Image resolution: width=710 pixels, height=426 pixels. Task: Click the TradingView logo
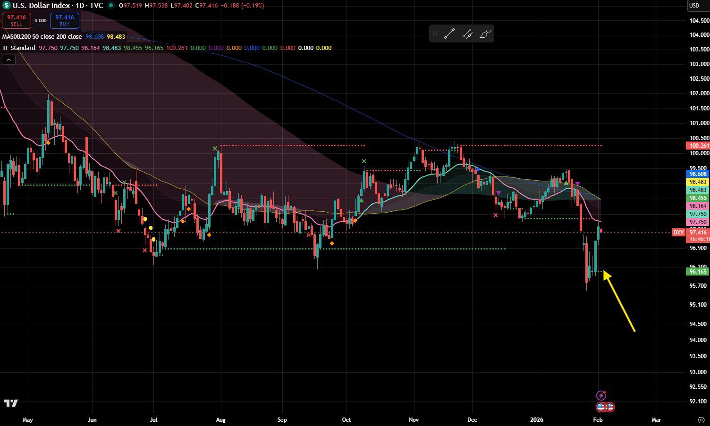(10, 403)
